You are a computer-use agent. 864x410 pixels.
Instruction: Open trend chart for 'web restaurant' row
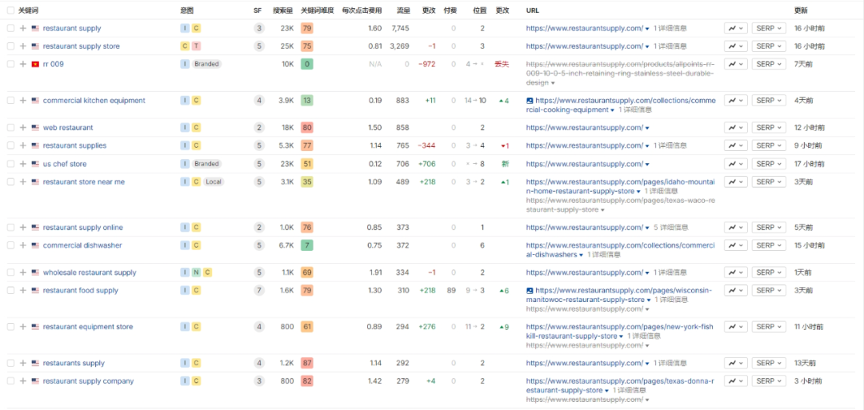736,128
